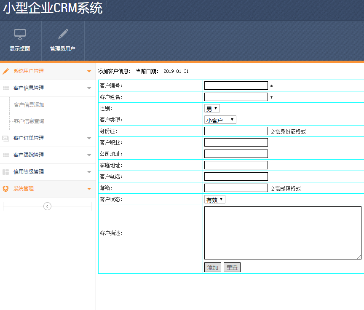Focus the 身份证 input field
The image size is (364, 310).
[236, 131]
